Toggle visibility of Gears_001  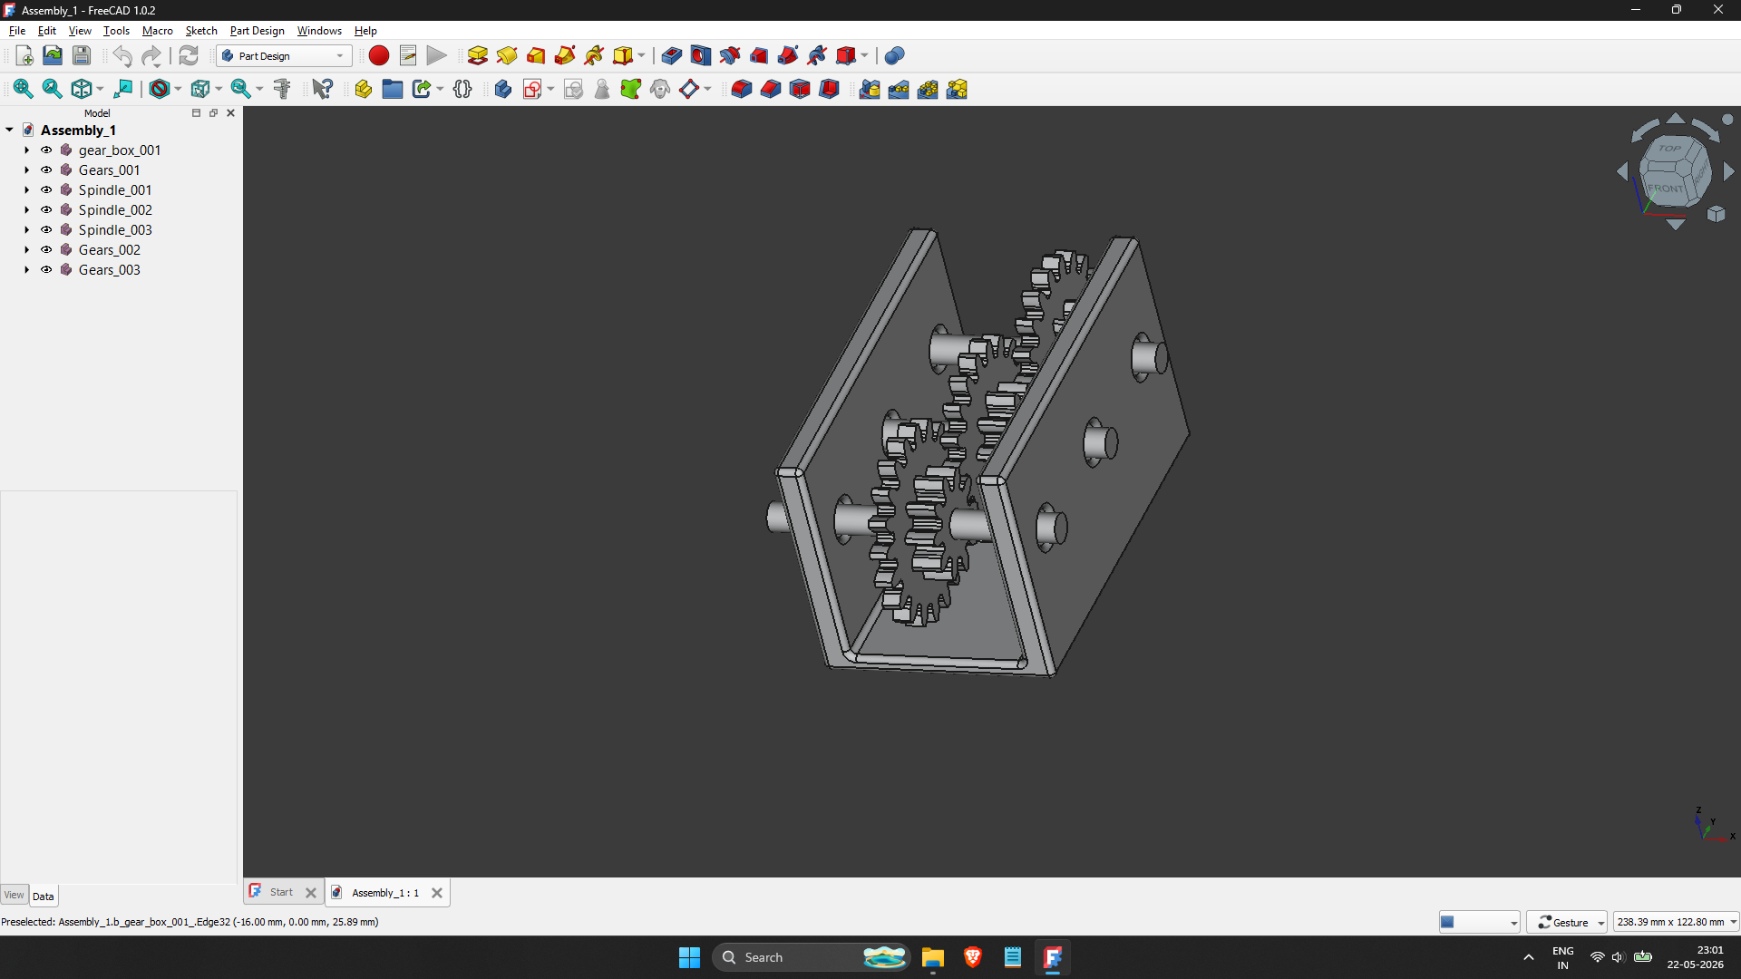[46, 170]
